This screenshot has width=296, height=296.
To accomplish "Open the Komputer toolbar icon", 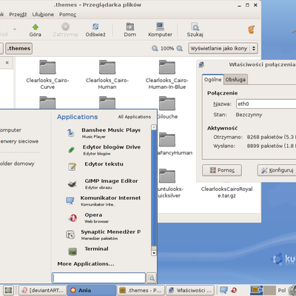I will click(x=160, y=27).
